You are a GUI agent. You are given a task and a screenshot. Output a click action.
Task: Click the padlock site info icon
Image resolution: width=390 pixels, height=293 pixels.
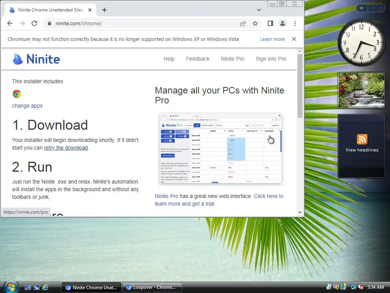50,23
